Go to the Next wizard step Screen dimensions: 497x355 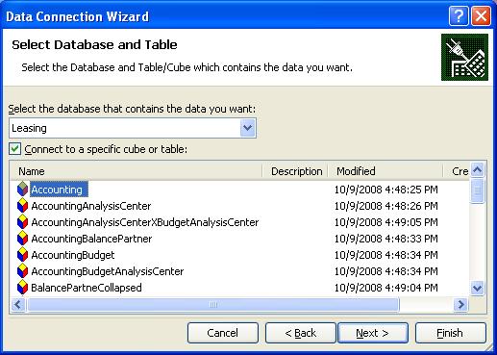tap(373, 333)
